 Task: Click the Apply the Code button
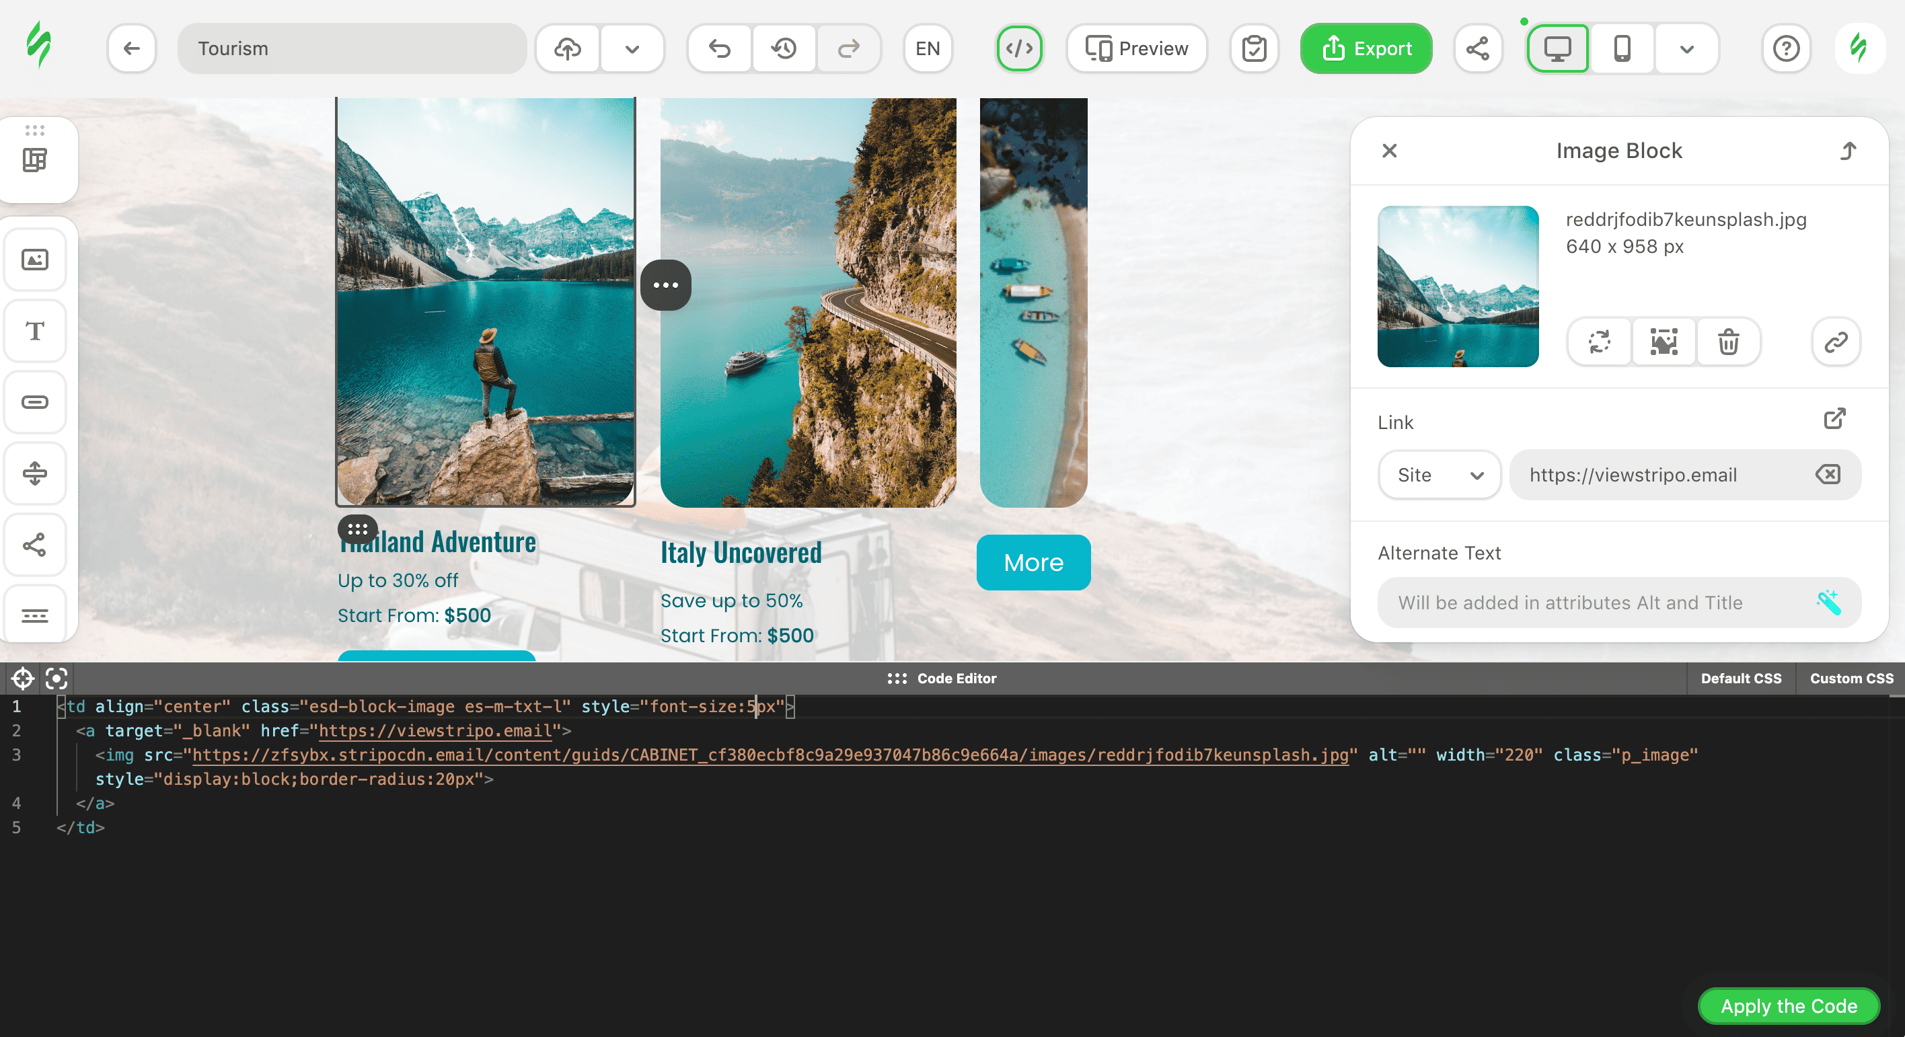click(1788, 1005)
